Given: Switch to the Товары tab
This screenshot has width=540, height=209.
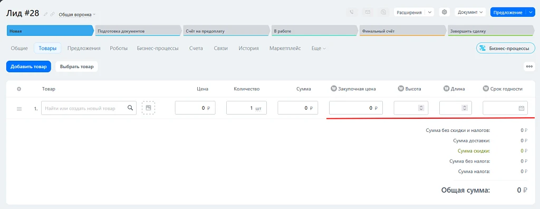Looking at the screenshot, I should (x=47, y=48).
